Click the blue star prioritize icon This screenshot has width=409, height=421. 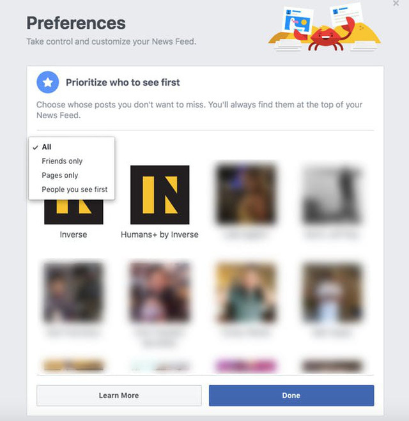click(x=47, y=82)
